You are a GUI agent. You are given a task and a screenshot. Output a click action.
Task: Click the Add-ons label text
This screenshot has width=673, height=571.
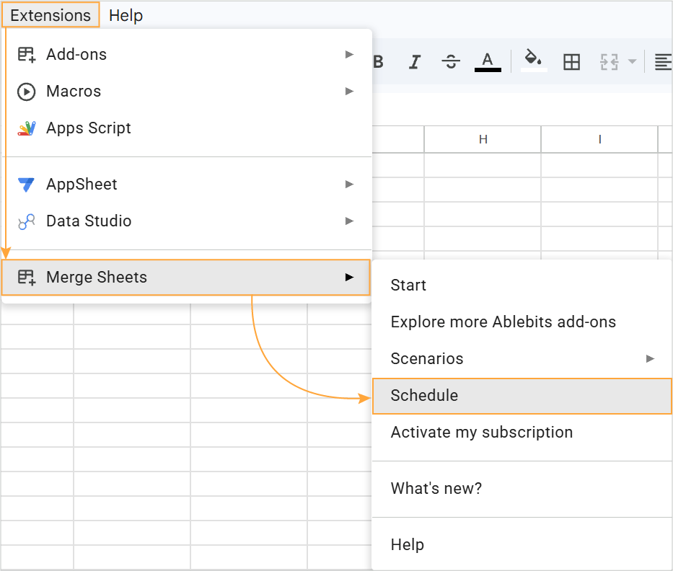point(76,55)
